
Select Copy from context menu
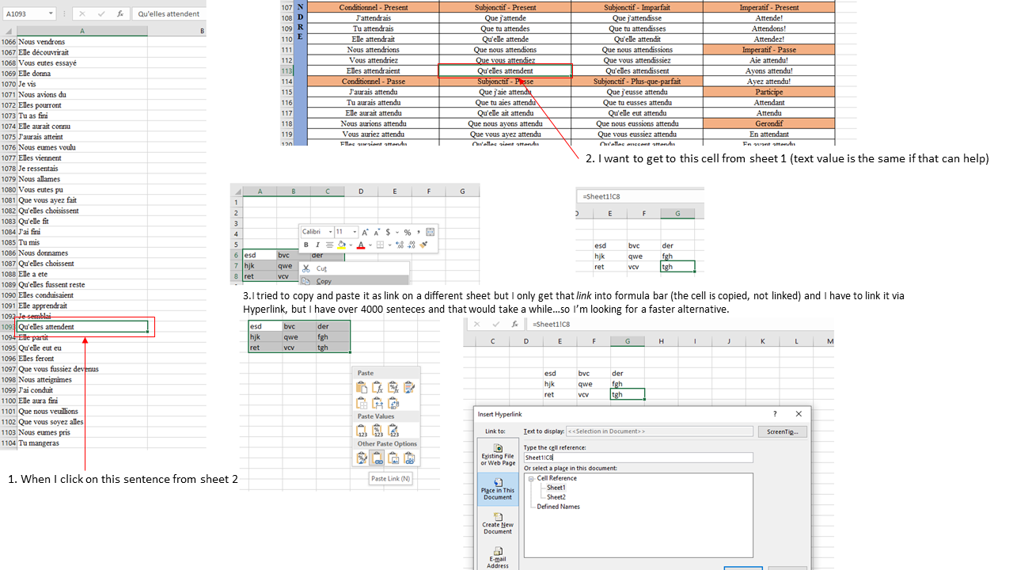[x=355, y=280]
